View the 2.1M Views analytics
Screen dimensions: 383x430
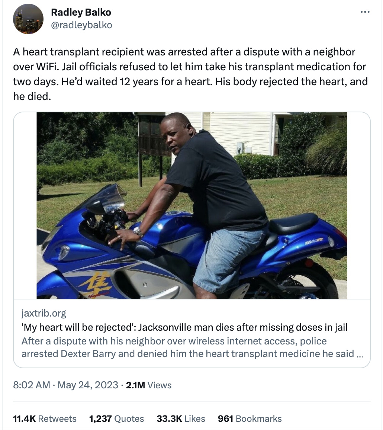coord(149,385)
